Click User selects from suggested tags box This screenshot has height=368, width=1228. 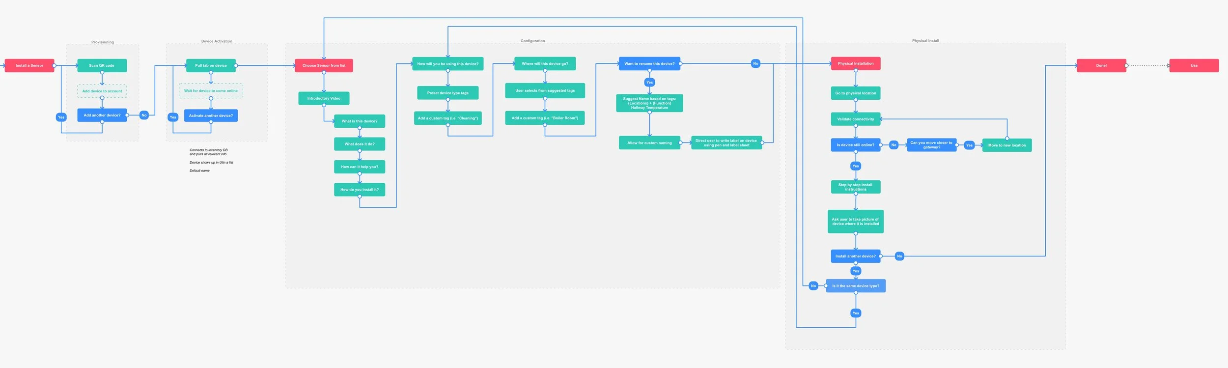tap(545, 90)
